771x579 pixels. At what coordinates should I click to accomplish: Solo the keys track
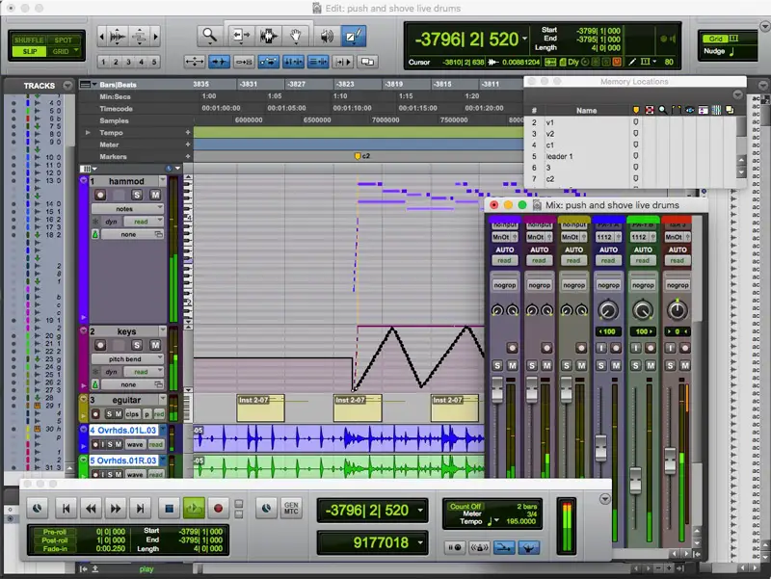click(x=136, y=345)
